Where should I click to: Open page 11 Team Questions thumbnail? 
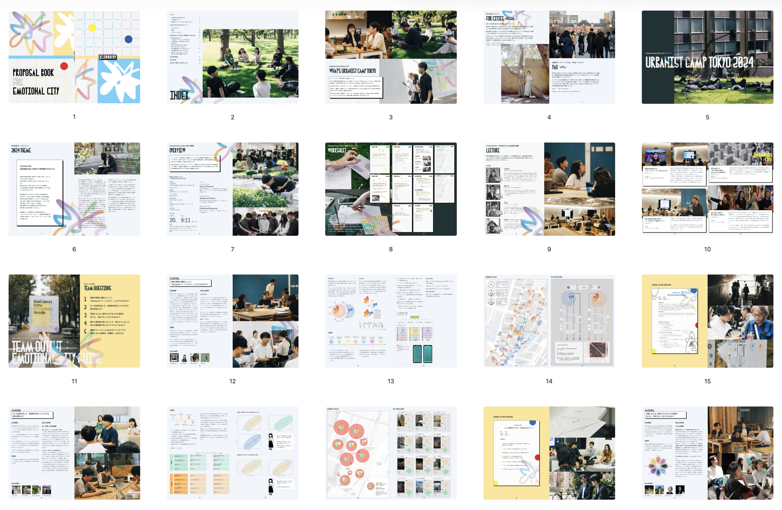click(x=74, y=321)
